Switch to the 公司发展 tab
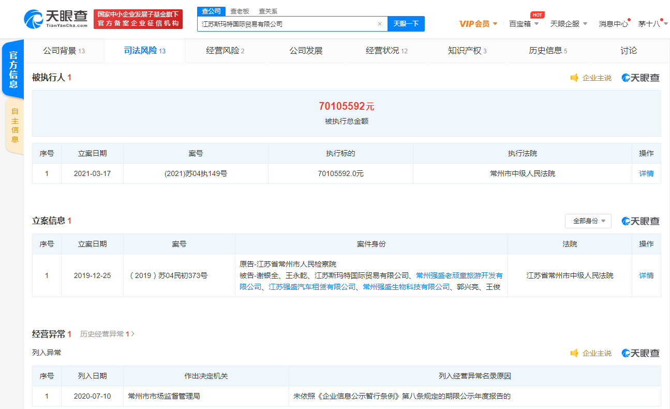This screenshot has width=670, height=409. (306, 51)
